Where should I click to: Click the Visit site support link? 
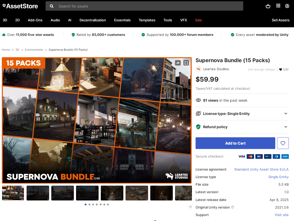282,215
